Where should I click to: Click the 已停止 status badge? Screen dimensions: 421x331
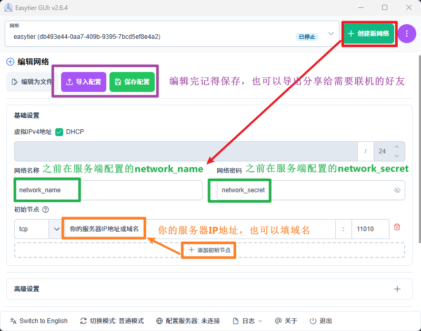(307, 37)
